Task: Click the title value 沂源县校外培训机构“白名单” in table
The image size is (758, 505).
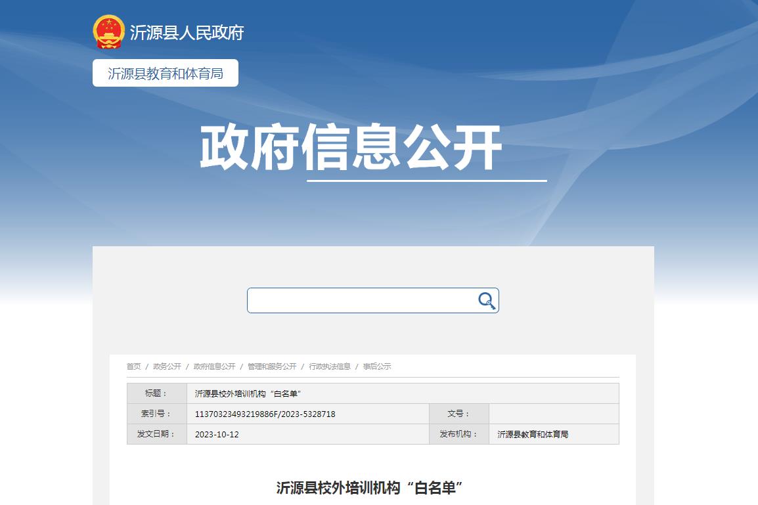Action: pyautogui.click(x=248, y=394)
